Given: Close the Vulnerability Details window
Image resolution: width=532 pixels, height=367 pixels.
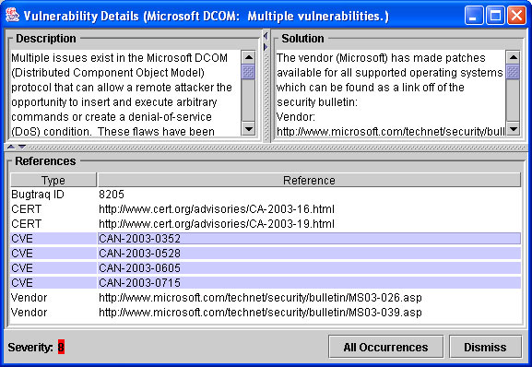Looking at the screenshot, I should [516, 16].
